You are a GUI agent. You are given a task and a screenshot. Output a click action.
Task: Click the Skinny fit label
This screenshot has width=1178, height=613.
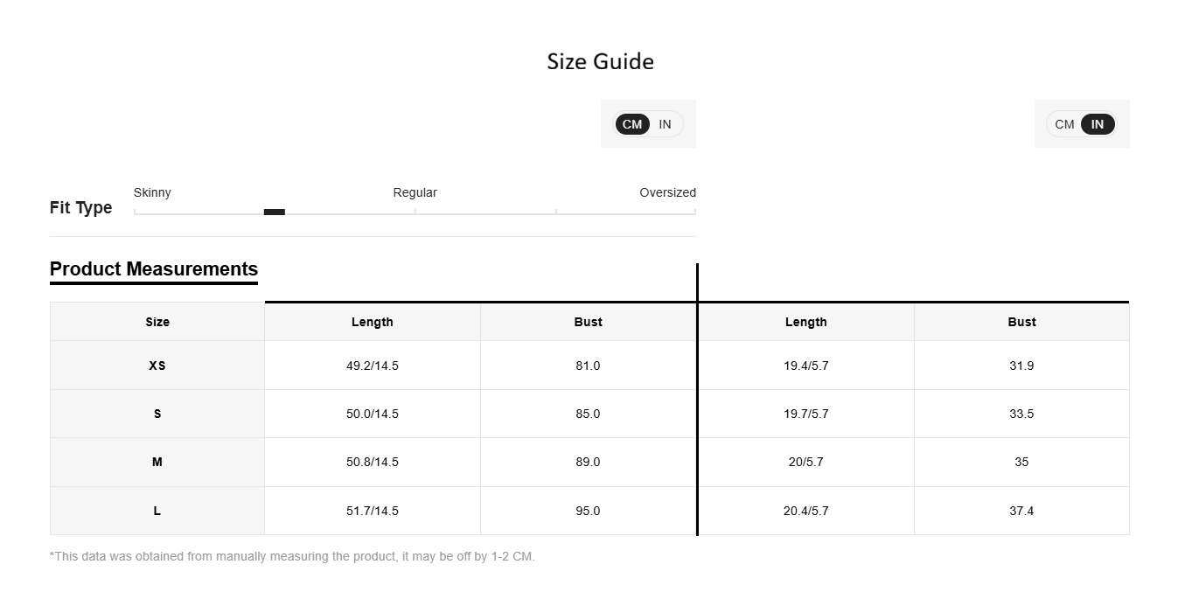point(152,192)
